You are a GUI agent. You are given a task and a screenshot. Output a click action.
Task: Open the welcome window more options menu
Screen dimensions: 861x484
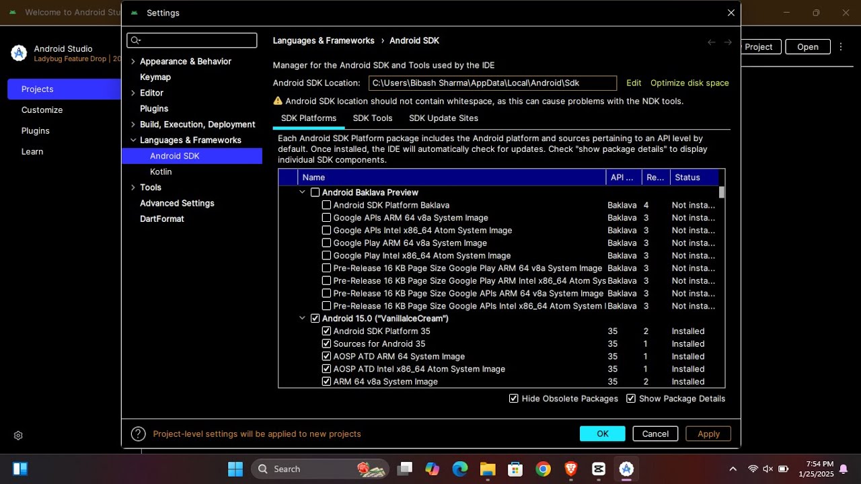[841, 47]
